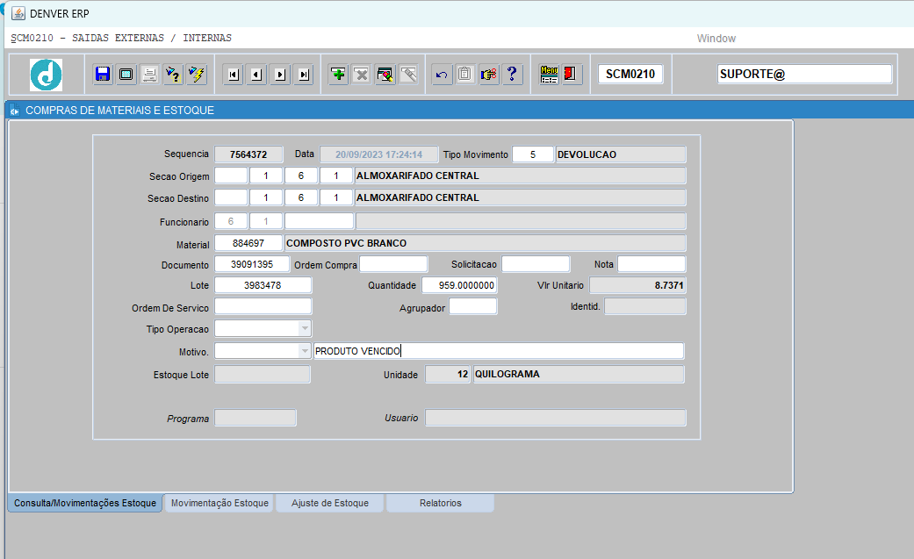Click the Sequencia field 7564372

point(248,154)
